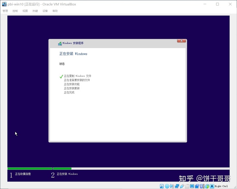Open the 热键 menu
The height and width of the screenshot is (189, 237).
[35, 11]
